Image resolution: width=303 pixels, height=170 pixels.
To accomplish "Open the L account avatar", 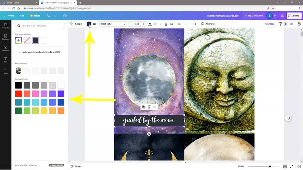I will click(270, 16).
